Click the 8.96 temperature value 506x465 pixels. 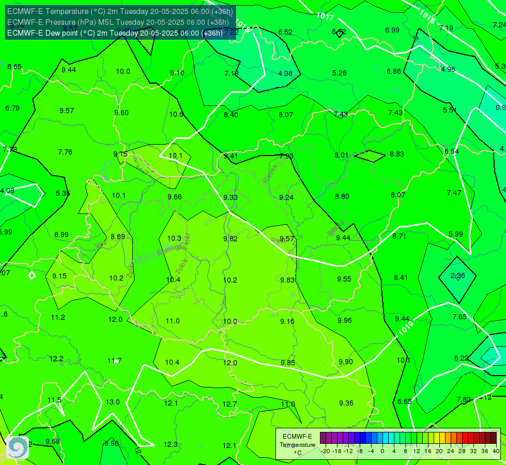pyautogui.click(x=112, y=443)
